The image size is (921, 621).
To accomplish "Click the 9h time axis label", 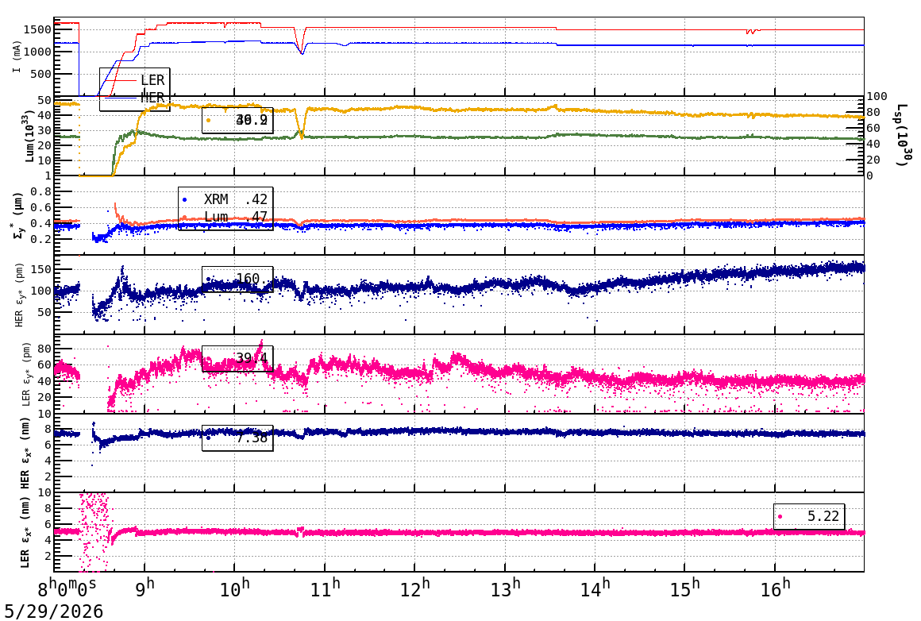I will tap(145, 588).
